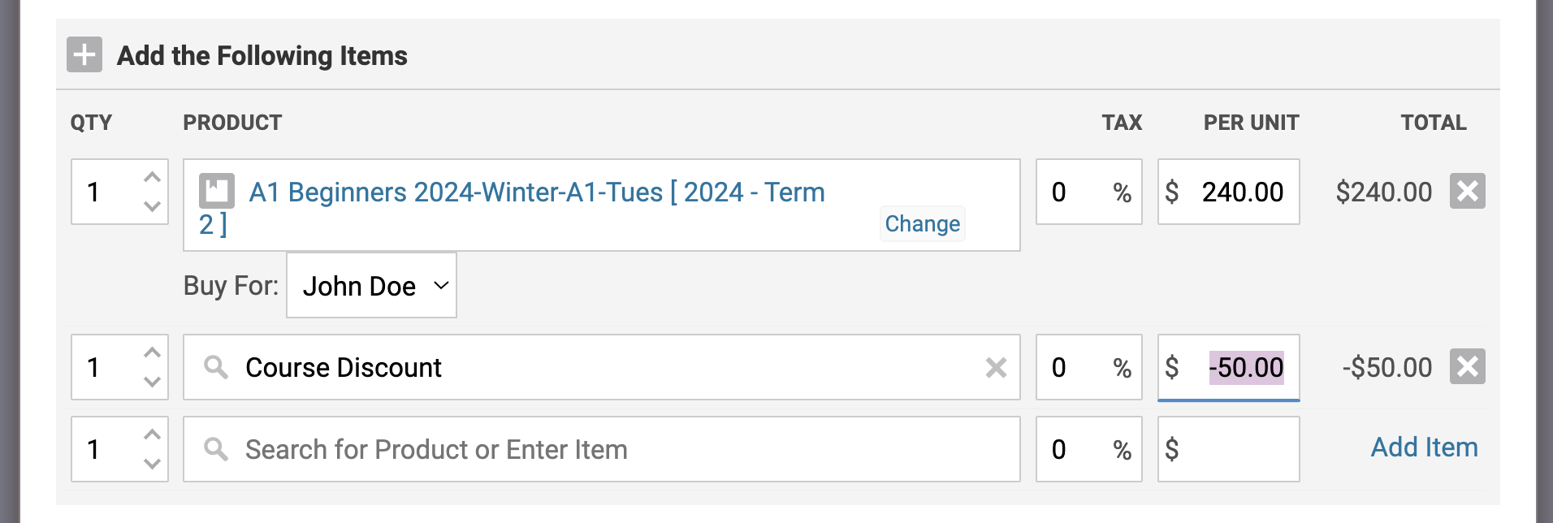Click the per unit price field showing 240.00

[x=1241, y=192]
